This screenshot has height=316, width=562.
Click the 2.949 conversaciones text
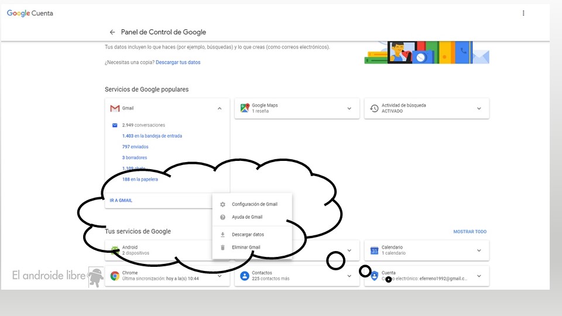(143, 125)
